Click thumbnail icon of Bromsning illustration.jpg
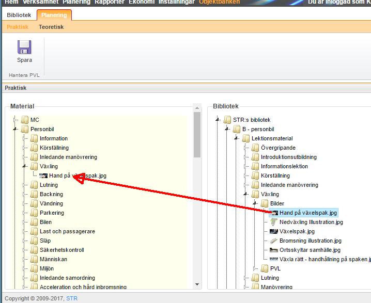Viewport: 371px width, 303px height. (x=274, y=241)
